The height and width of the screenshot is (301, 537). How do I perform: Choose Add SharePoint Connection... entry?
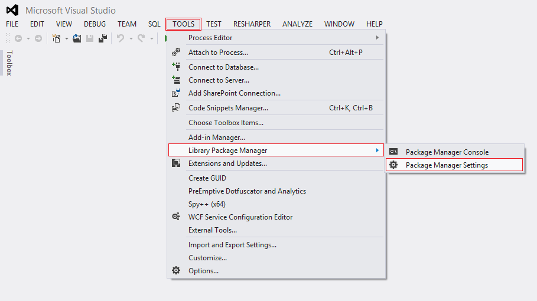[x=276, y=93]
